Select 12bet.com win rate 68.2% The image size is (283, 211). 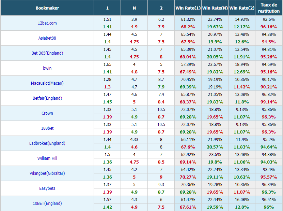tap(188, 27)
